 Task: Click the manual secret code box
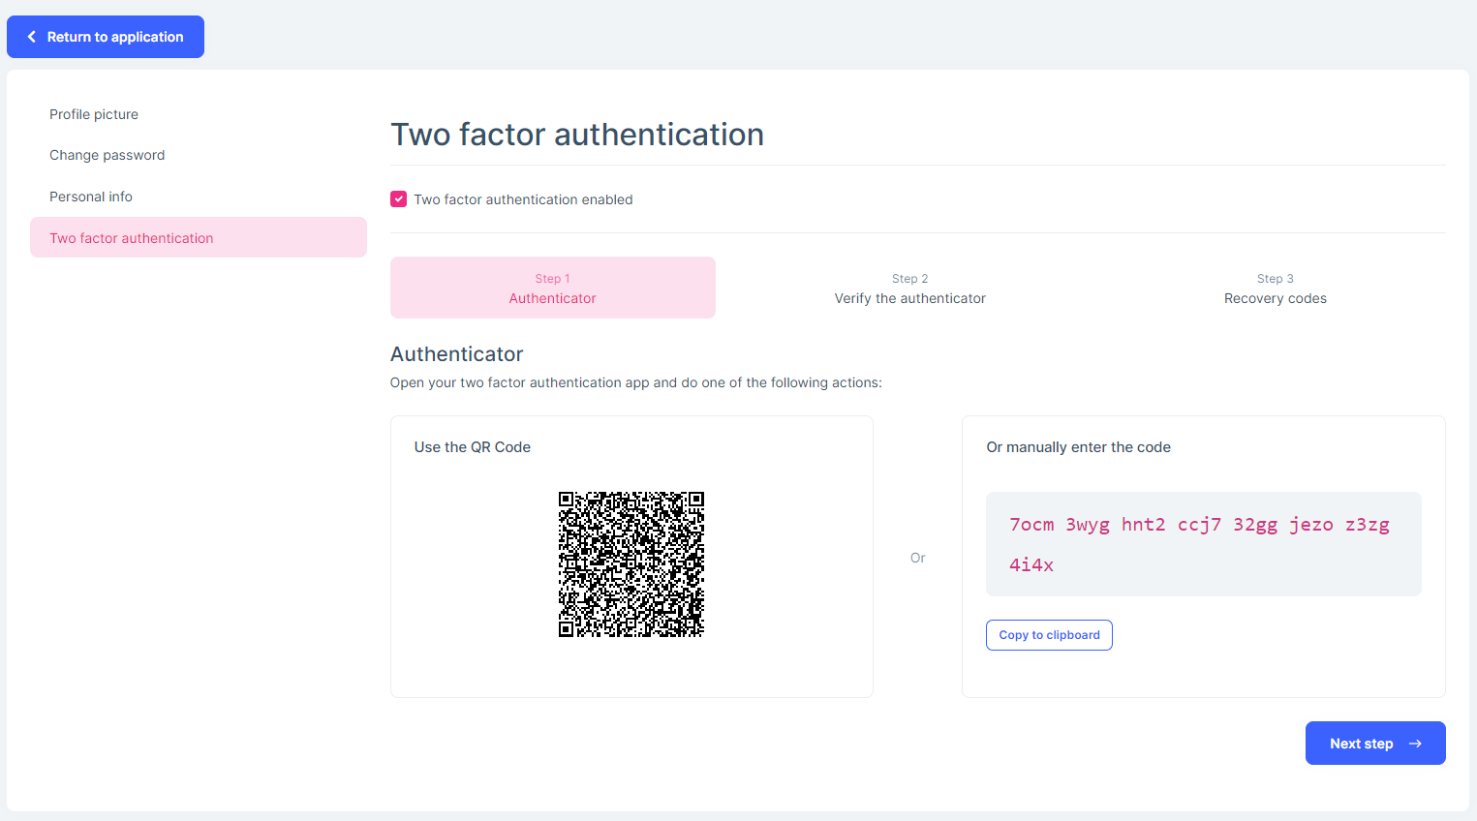[1203, 544]
